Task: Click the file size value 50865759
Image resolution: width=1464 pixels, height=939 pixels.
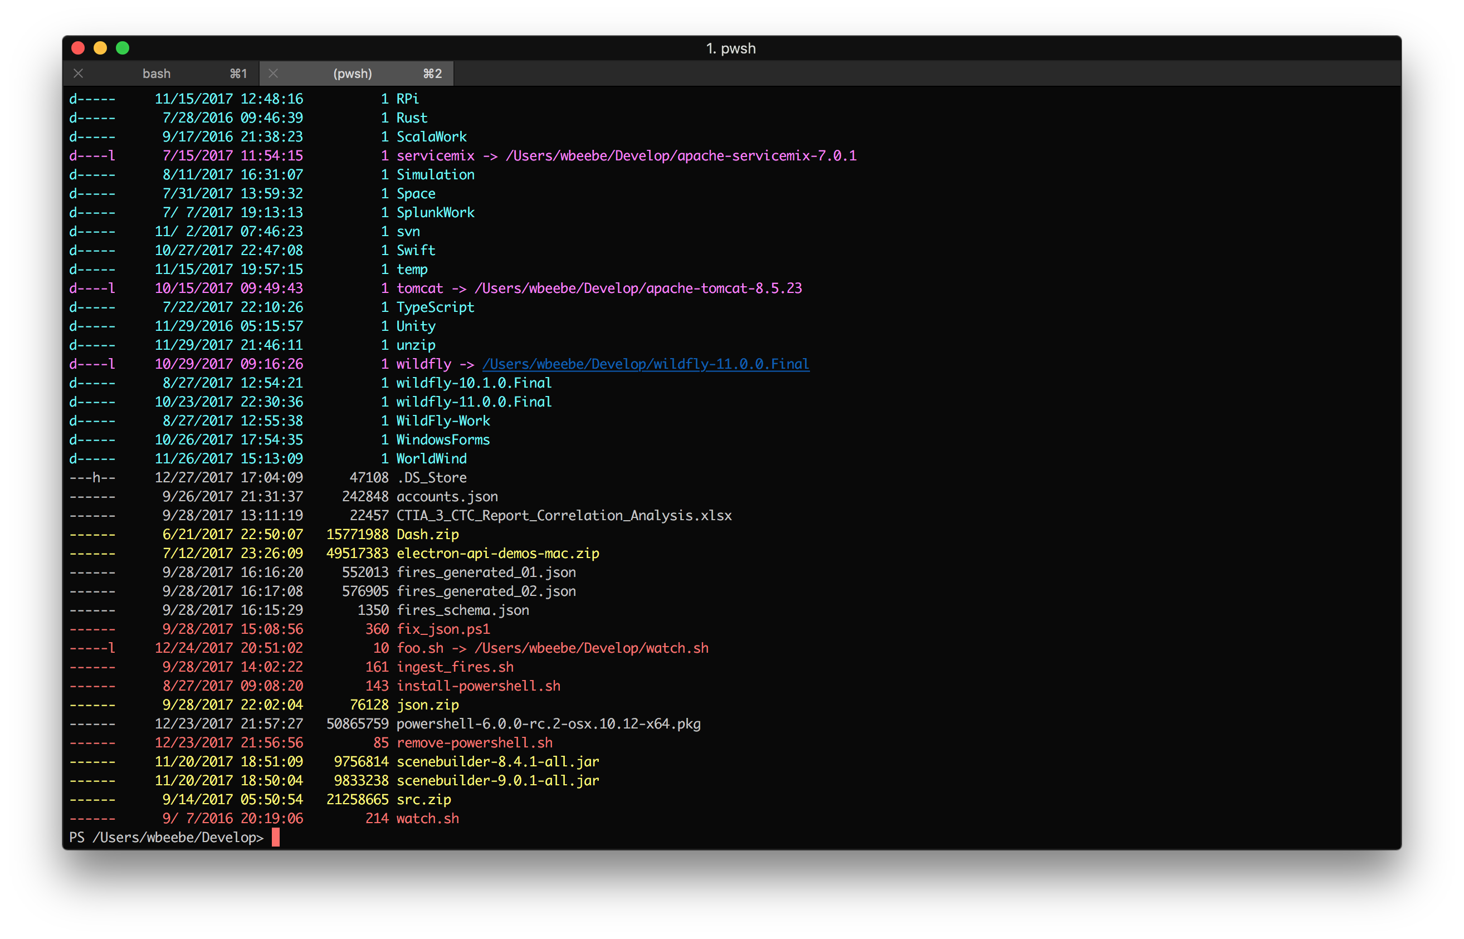Action: coord(357,724)
